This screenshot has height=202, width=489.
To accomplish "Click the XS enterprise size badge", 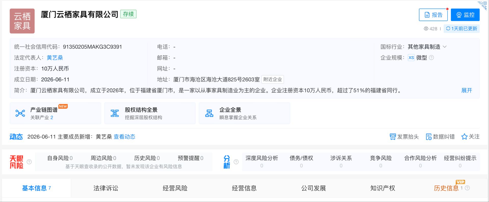I will pos(411,58).
